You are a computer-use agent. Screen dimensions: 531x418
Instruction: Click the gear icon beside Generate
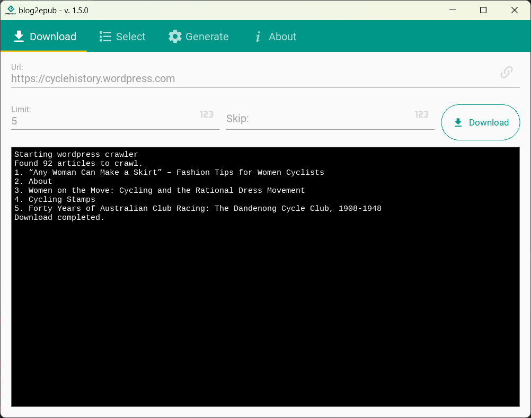175,37
